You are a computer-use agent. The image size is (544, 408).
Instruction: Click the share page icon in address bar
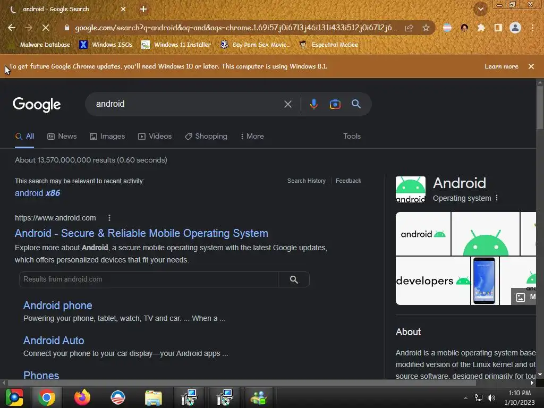[x=409, y=28]
